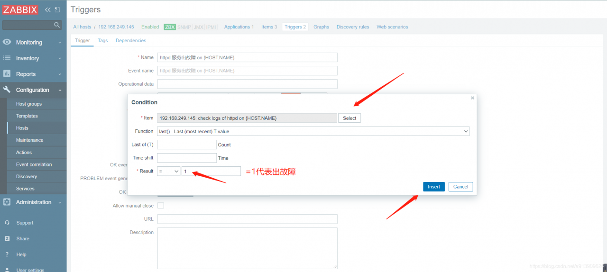The width and height of the screenshot is (607, 272).
Task: Click the Operational data field
Action: 247,84
